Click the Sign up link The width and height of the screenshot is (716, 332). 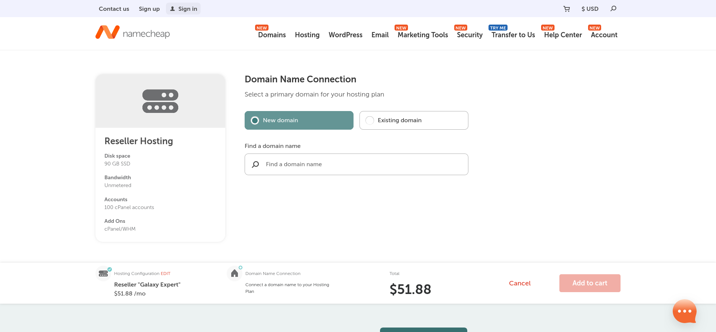(149, 9)
